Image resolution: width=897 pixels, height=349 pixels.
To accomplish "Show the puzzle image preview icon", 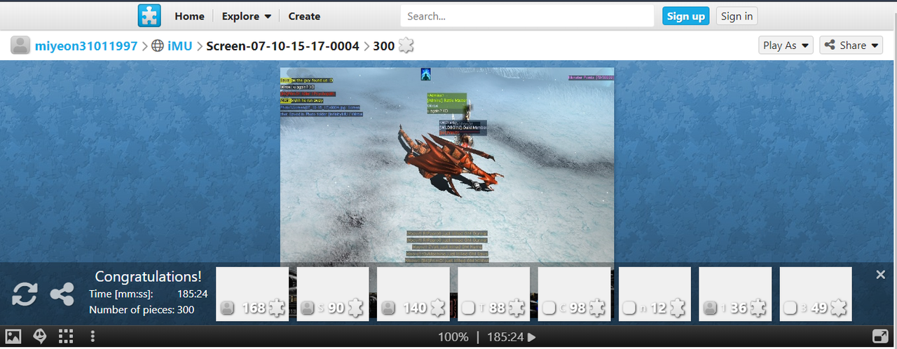I will point(14,336).
